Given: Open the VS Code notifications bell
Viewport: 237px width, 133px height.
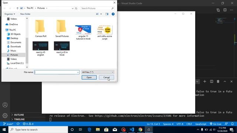Looking at the screenshot, I should coord(232,124).
